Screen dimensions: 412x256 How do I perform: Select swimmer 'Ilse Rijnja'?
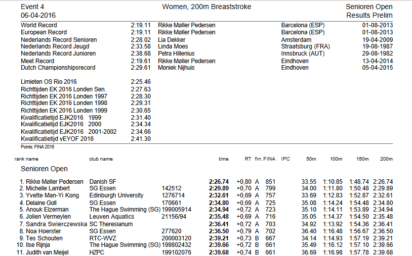pos(37,245)
